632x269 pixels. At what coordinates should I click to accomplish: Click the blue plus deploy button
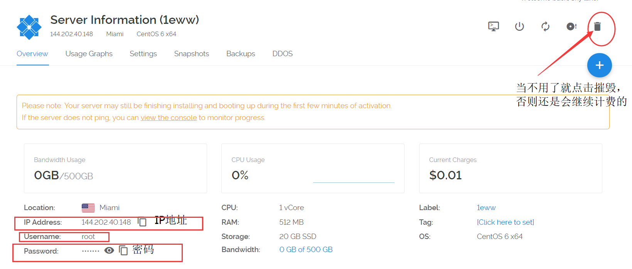point(599,65)
